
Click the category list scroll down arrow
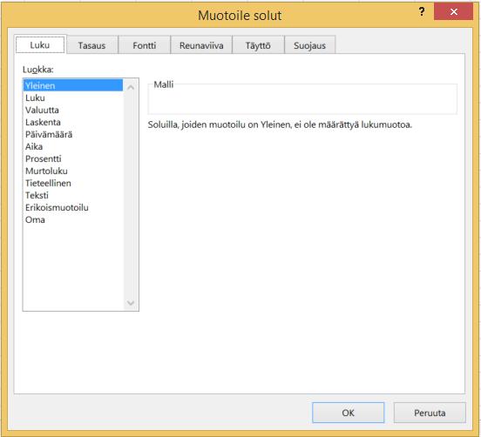131,303
